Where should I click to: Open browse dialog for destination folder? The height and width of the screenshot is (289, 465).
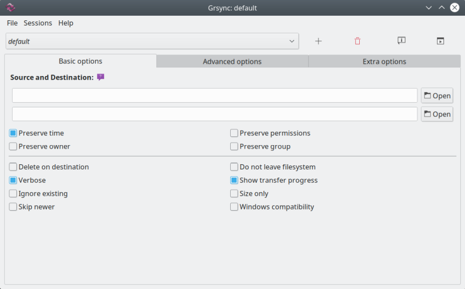point(437,114)
